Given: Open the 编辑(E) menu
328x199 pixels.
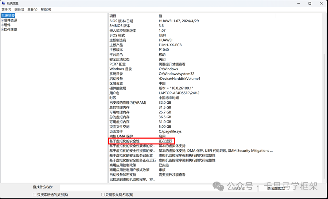Looking at the screenshot, I should point(19,9).
